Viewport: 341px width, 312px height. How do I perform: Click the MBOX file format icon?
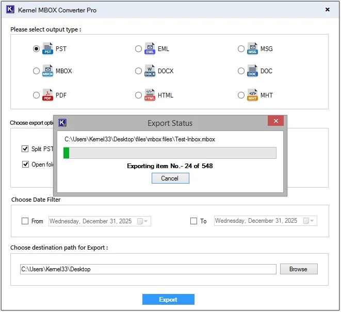[x=47, y=71]
